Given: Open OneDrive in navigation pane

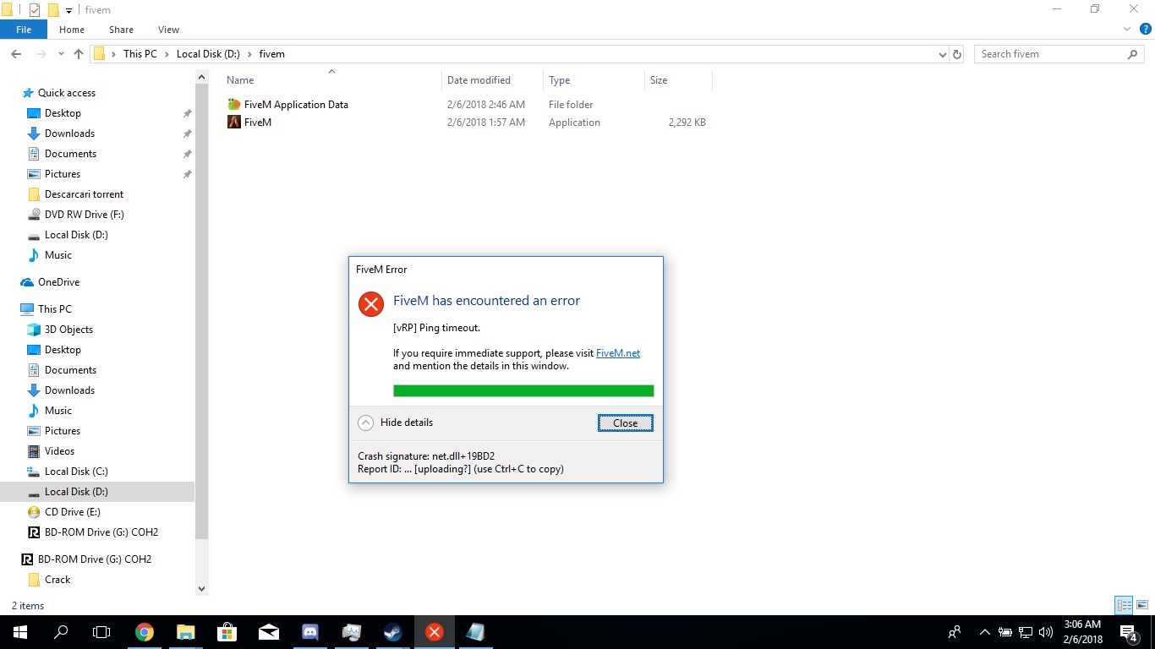Looking at the screenshot, I should pyautogui.click(x=58, y=282).
